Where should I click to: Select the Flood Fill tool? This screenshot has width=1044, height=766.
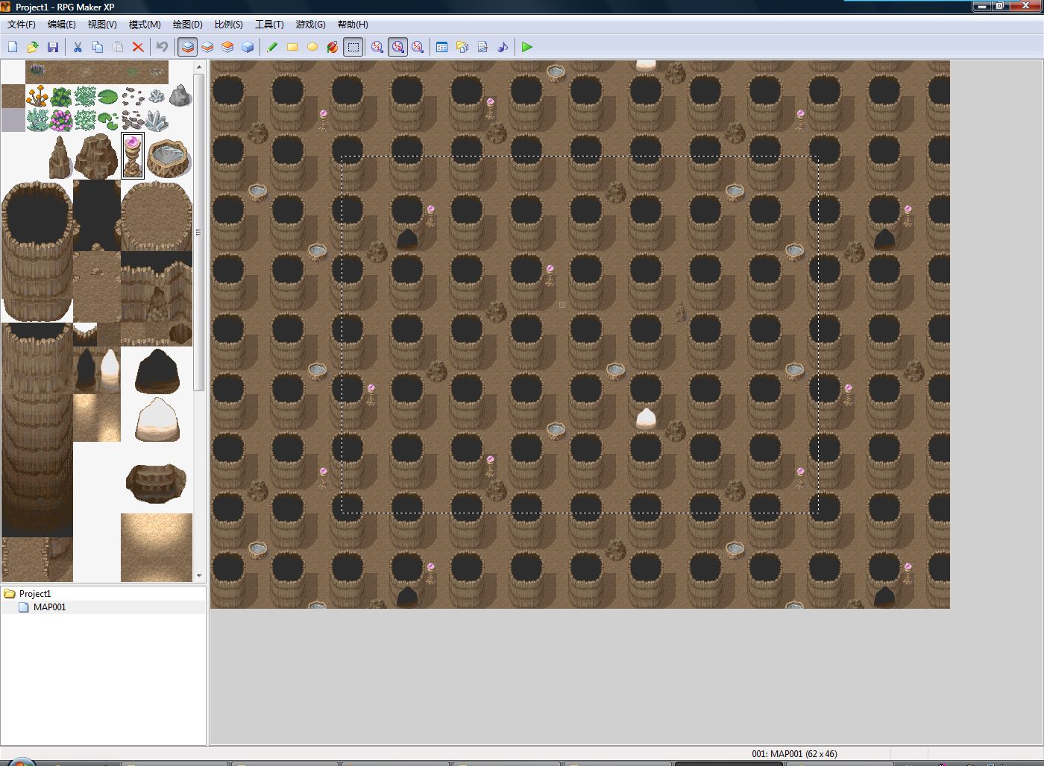[x=333, y=47]
